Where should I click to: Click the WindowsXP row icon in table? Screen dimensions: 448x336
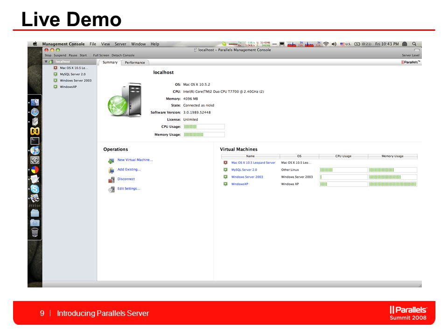[x=225, y=184]
